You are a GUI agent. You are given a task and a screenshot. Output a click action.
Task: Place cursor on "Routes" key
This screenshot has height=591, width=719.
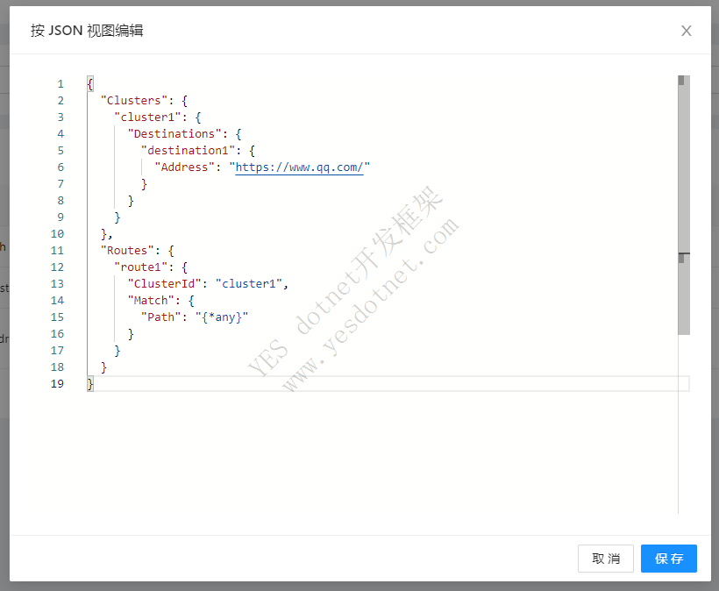pyautogui.click(x=127, y=251)
